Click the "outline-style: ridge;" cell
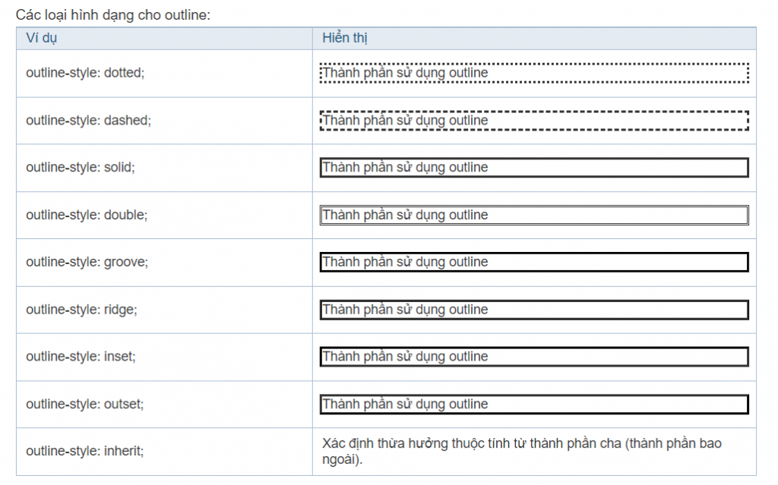778x485 pixels. tap(81, 310)
